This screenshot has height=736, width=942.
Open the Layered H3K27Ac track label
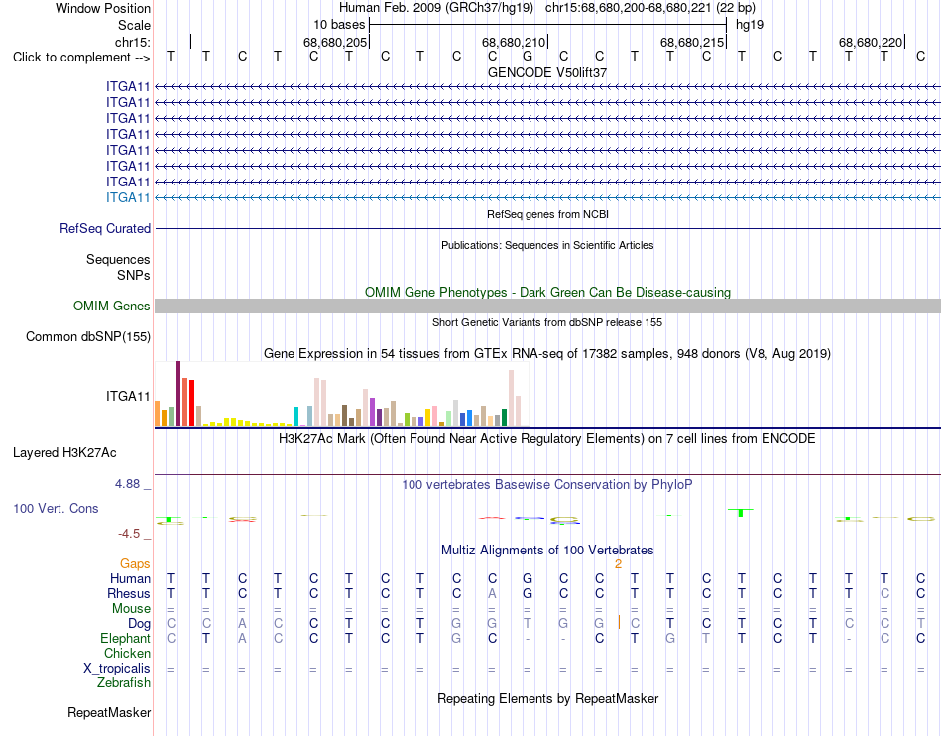tap(64, 453)
